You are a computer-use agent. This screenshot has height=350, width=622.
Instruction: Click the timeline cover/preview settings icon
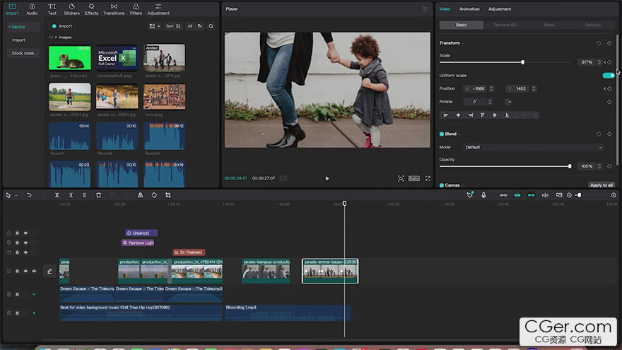click(559, 195)
